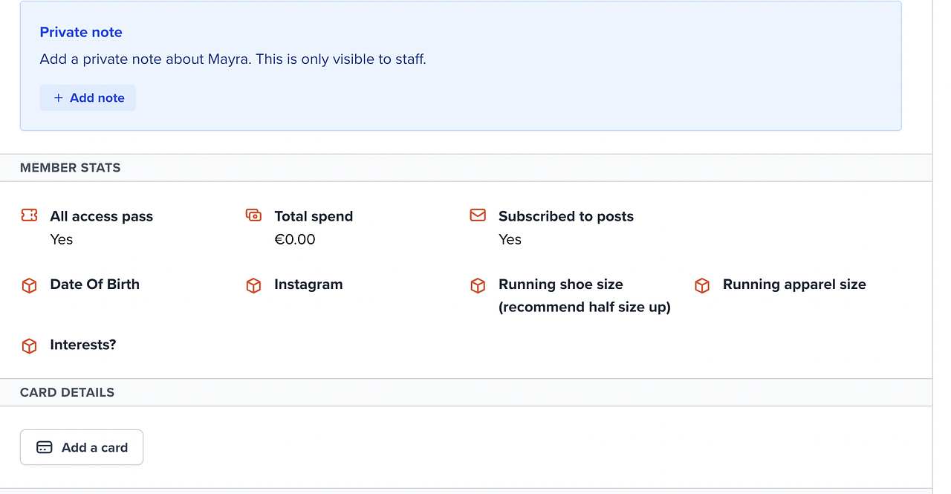
Task: Click the MEMBER STATS section header
Action: coord(70,168)
